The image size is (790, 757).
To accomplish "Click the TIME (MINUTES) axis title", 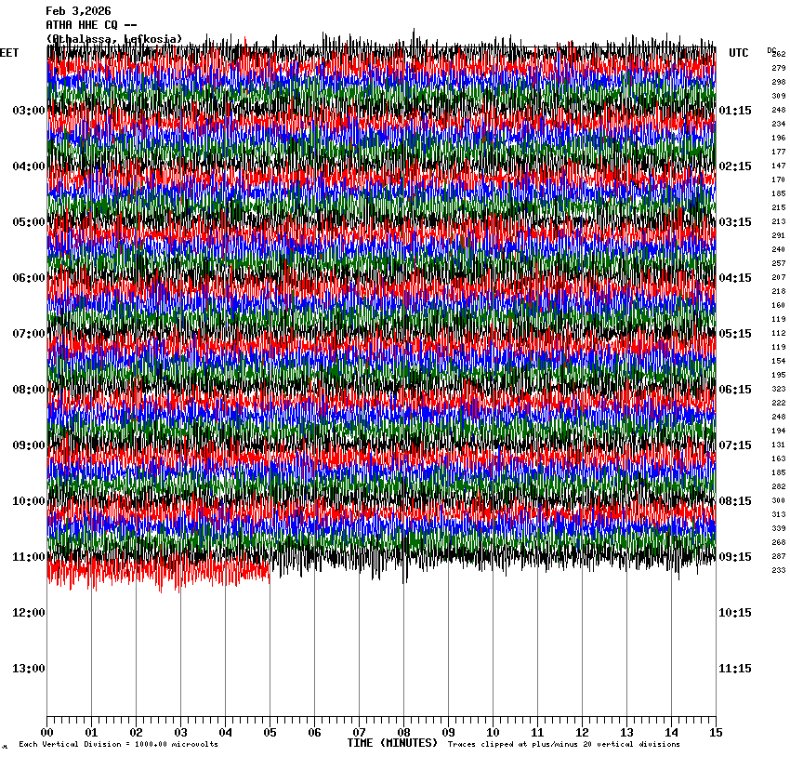I will (392, 743).
